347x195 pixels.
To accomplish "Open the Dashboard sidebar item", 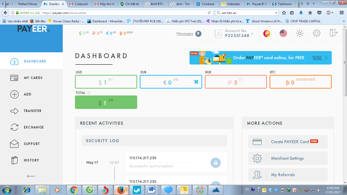I will pos(31,61).
